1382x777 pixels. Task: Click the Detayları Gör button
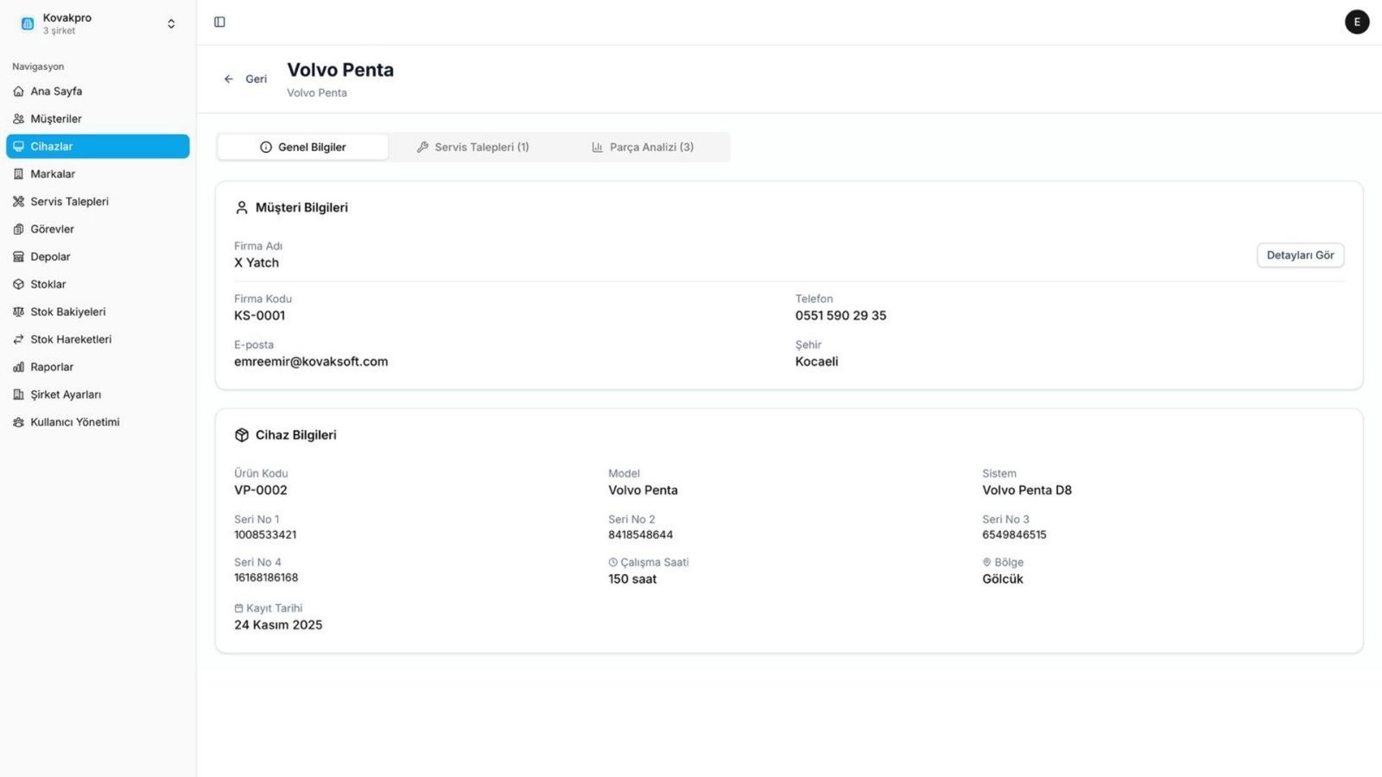(1300, 256)
